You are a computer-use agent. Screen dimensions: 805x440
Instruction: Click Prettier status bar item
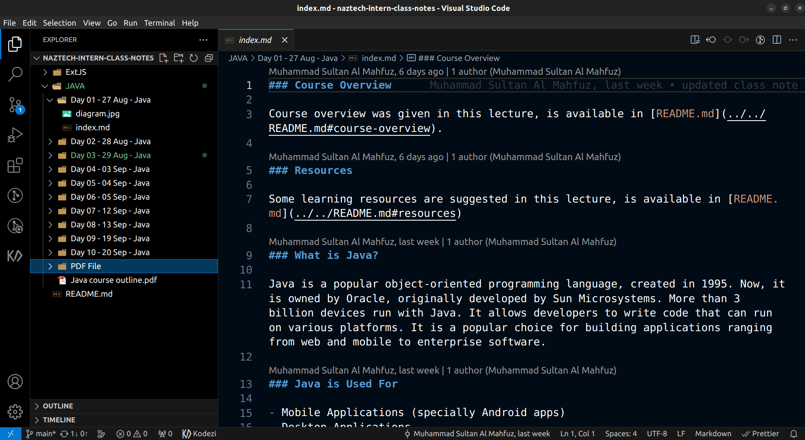pos(760,434)
